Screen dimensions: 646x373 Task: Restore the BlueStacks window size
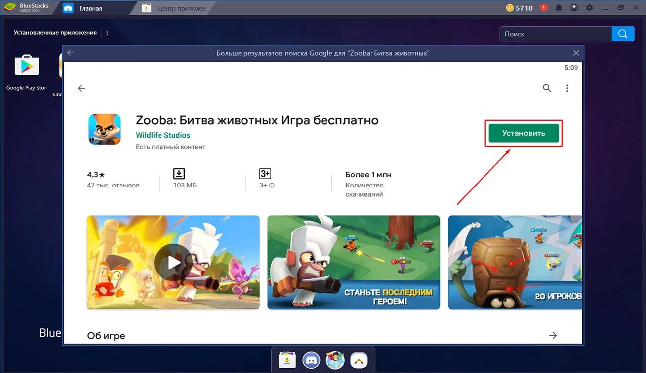pos(621,8)
